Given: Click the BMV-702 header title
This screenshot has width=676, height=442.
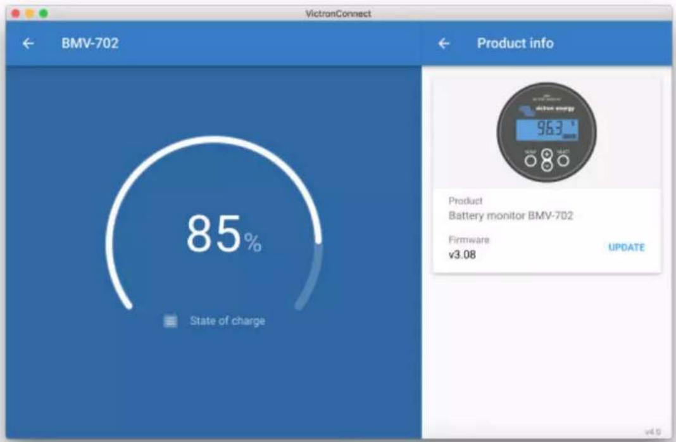Looking at the screenshot, I should point(90,43).
